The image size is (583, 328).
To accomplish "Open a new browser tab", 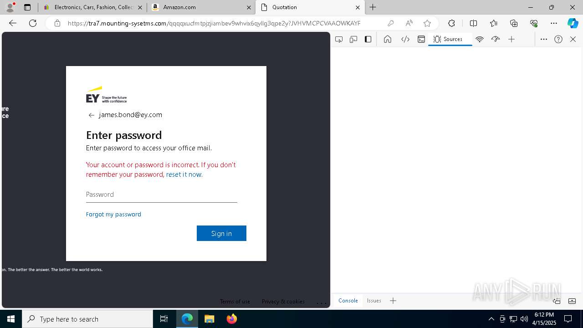I will coord(373,7).
